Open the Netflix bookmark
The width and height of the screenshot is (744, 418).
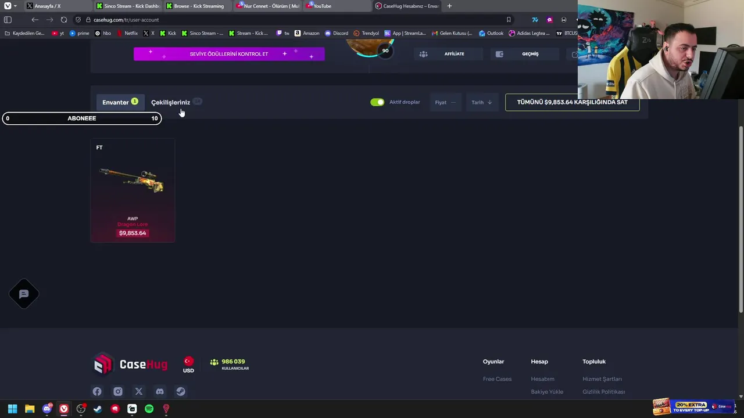tap(127, 33)
